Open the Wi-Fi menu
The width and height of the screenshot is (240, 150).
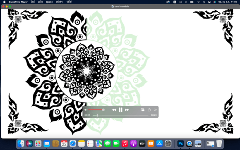coord(199,2)
